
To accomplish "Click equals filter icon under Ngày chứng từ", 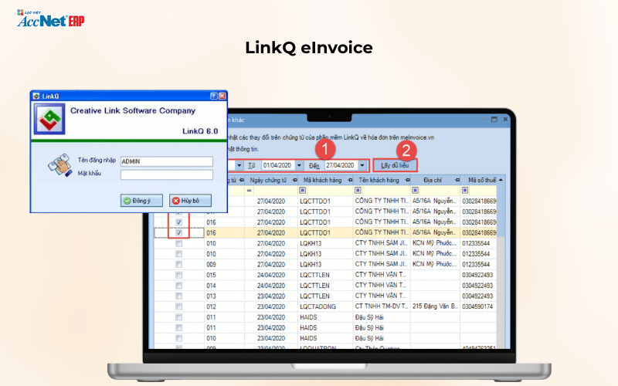I will tap(249, 191).
